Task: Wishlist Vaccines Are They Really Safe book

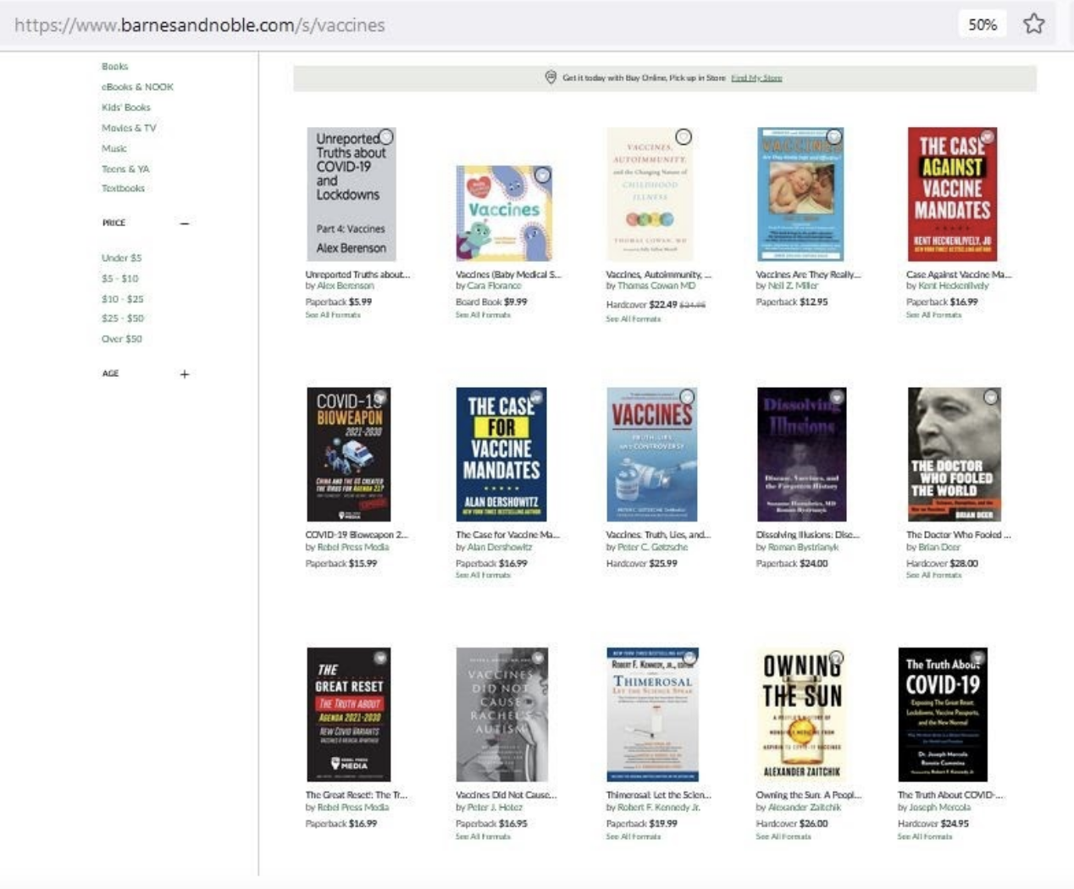Action: (x=834, y=136)
